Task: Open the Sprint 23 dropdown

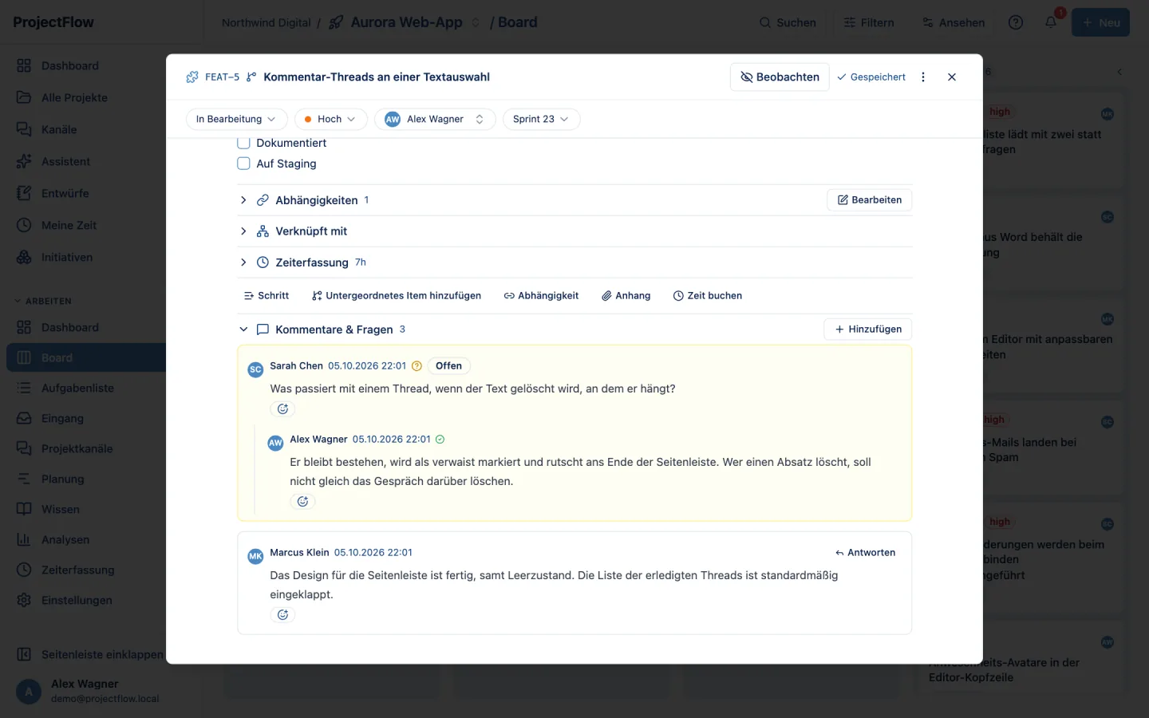Action: tap(541, 119)
